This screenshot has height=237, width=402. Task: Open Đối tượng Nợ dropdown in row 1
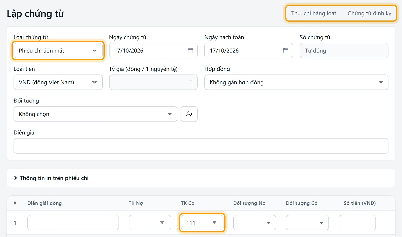coord(255,223)
